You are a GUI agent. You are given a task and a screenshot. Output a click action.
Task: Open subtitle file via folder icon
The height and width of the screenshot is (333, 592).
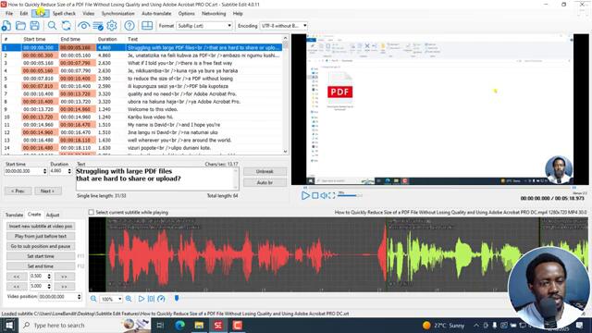pos(20,26)
